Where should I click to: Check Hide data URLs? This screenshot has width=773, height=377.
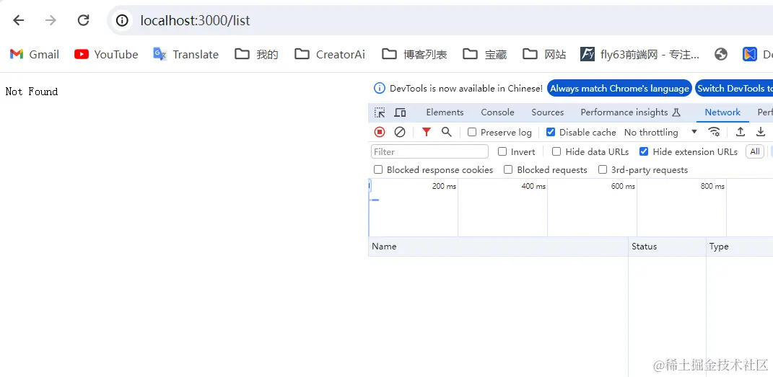click(x=556, y=151)
